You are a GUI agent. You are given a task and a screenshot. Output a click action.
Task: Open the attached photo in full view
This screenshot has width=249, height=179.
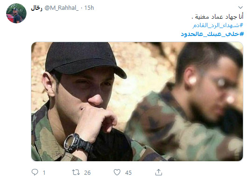point(137,101)
